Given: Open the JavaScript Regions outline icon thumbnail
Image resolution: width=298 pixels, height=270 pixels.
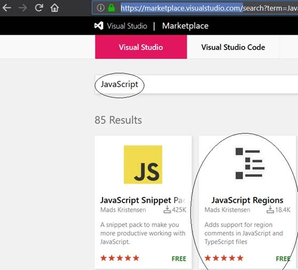Looking at the screenshot, I should tap(250, 163).
